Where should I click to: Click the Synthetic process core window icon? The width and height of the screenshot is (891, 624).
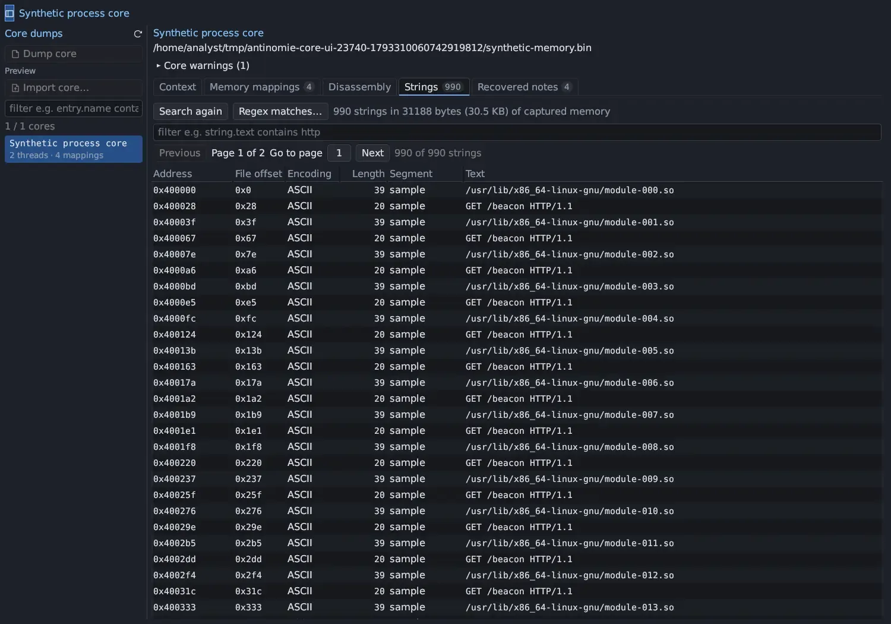pyautogui.click(x=9, y=13)
